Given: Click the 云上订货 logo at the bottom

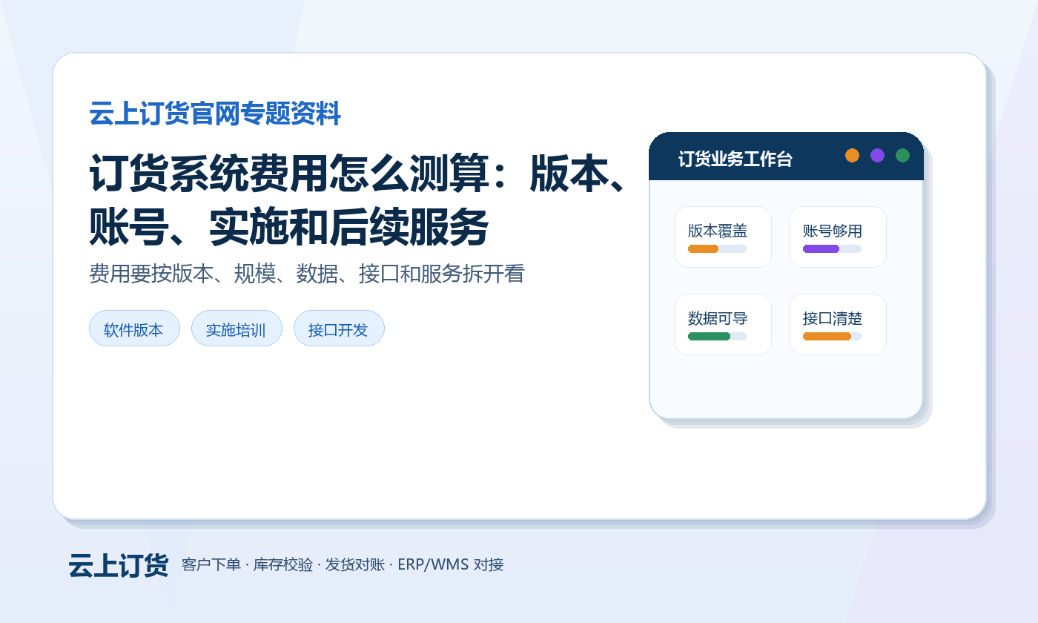Looking at the screenshot, I should tap(119, 565).
